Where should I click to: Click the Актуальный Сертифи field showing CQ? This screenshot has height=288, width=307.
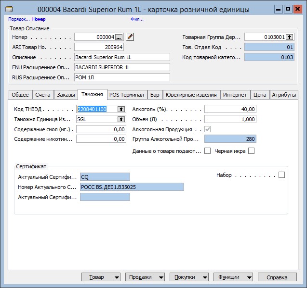tap(105, 177)
